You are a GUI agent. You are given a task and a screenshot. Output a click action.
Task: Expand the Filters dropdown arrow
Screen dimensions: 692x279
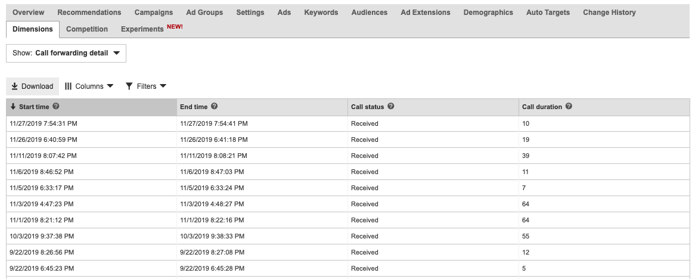click(163, 86)
